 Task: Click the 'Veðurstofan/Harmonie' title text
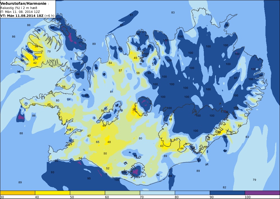click(x=24, y=3)
